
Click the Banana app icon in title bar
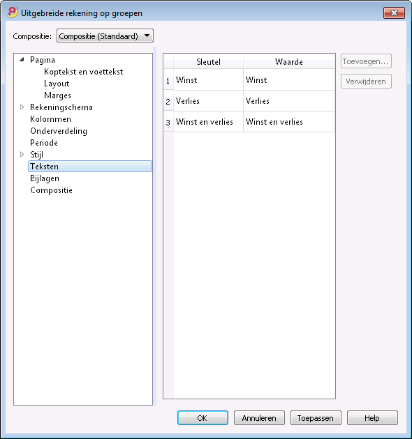(x=13, y=13)
